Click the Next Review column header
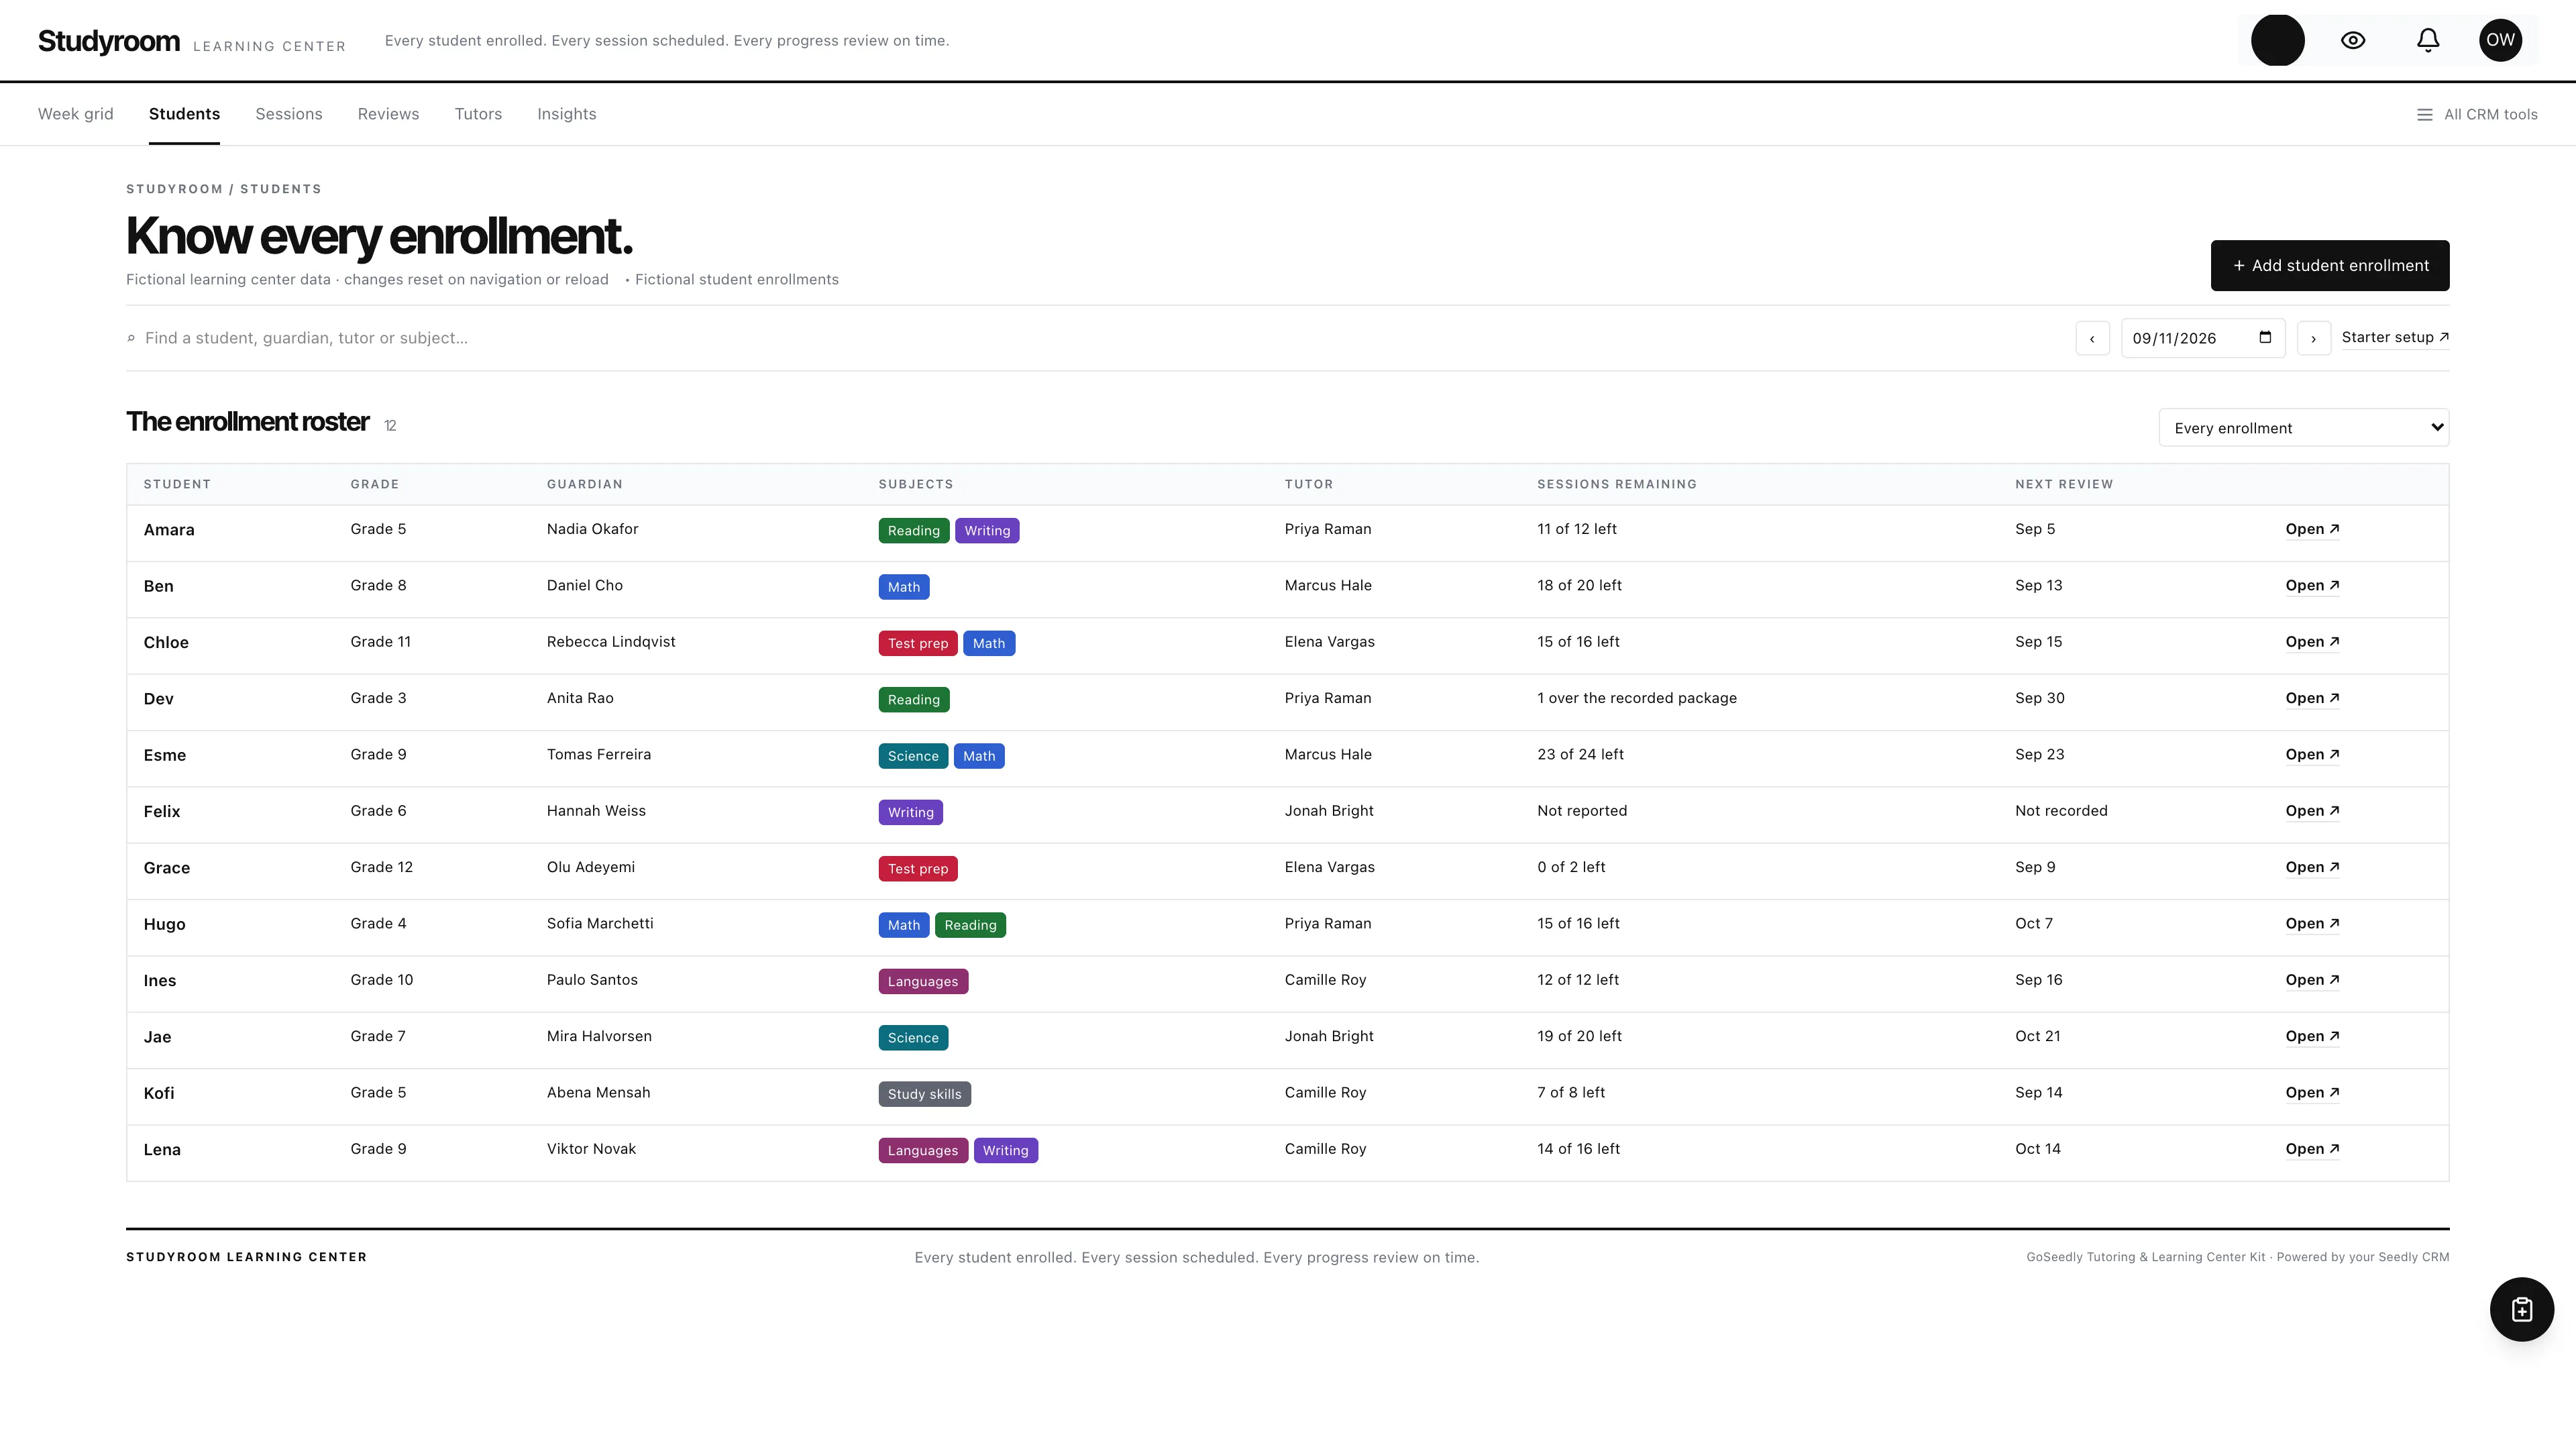Viewport: 2576px width, 1449px height. (2064, 484)
